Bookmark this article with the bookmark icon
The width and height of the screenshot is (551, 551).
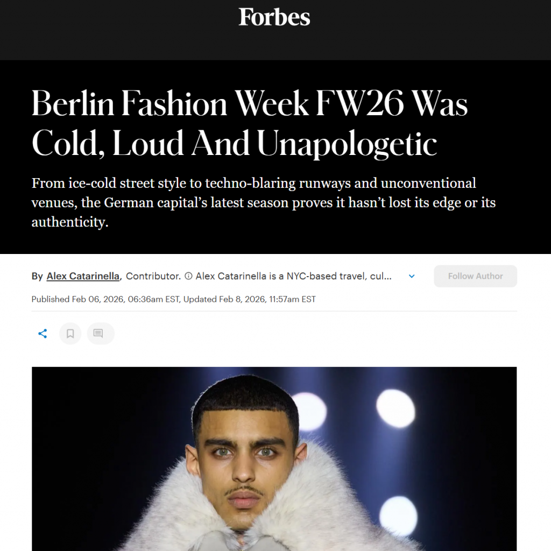coord(70,334)
